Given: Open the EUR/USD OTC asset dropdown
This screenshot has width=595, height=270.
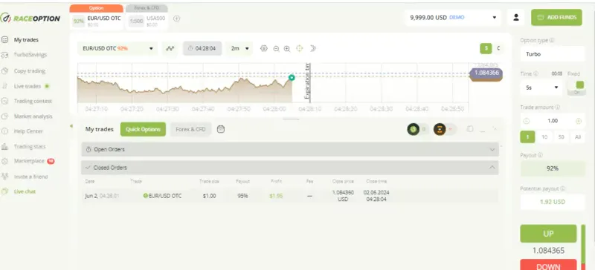Looking at the screenshot, I should 118,48.
